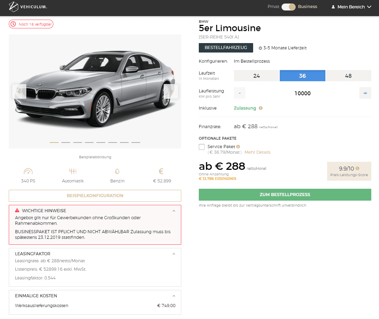Open the Beispielkonfiguration button
The image size is (379, 319).
pos(95,196)
